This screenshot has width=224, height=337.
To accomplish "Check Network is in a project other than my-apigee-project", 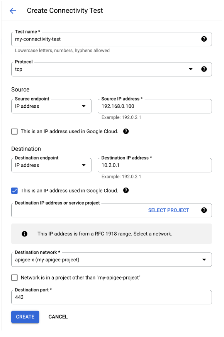I will 14,277.
